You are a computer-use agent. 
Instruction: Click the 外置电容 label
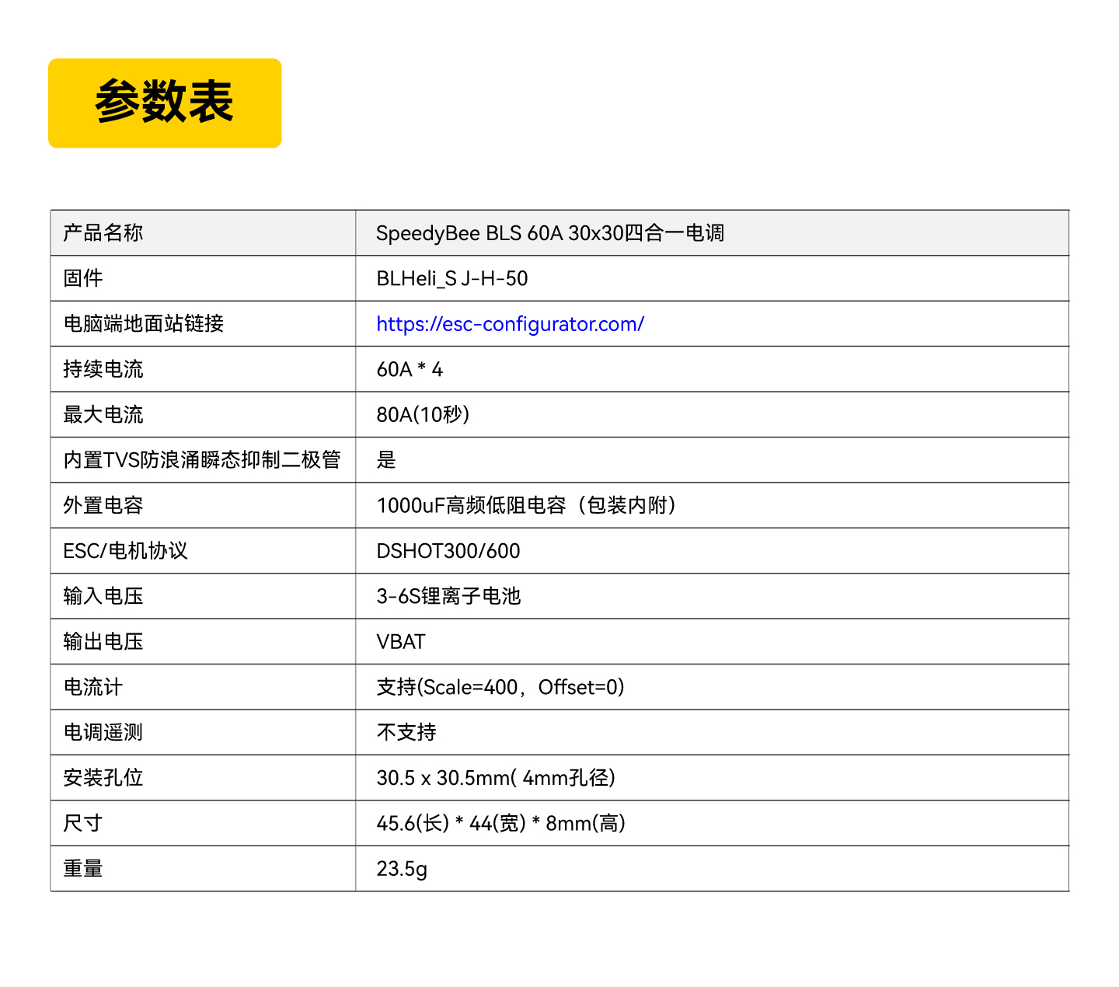tap(103, 506)
